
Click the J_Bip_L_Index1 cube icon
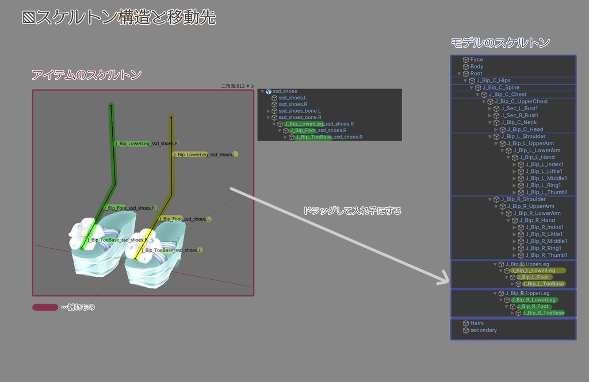pos(521,164)
